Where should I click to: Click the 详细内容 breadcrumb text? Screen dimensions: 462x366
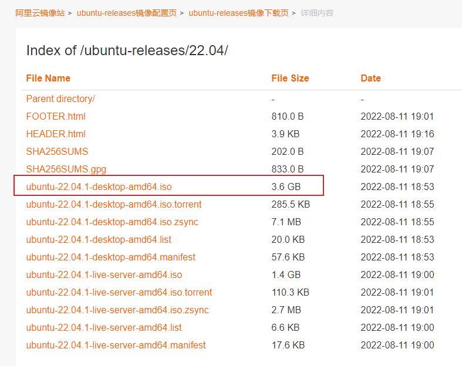pyautogui.click(x=317, y=13)
